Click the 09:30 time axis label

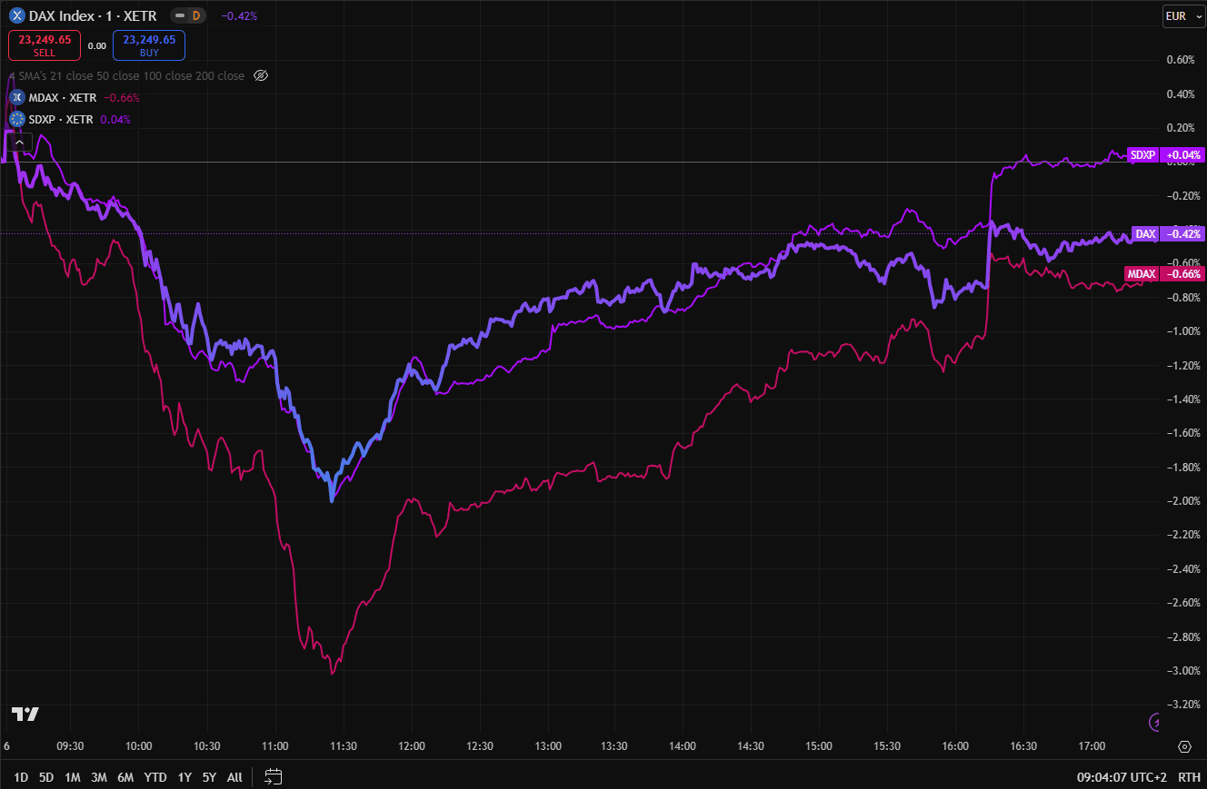click(70, 746)
